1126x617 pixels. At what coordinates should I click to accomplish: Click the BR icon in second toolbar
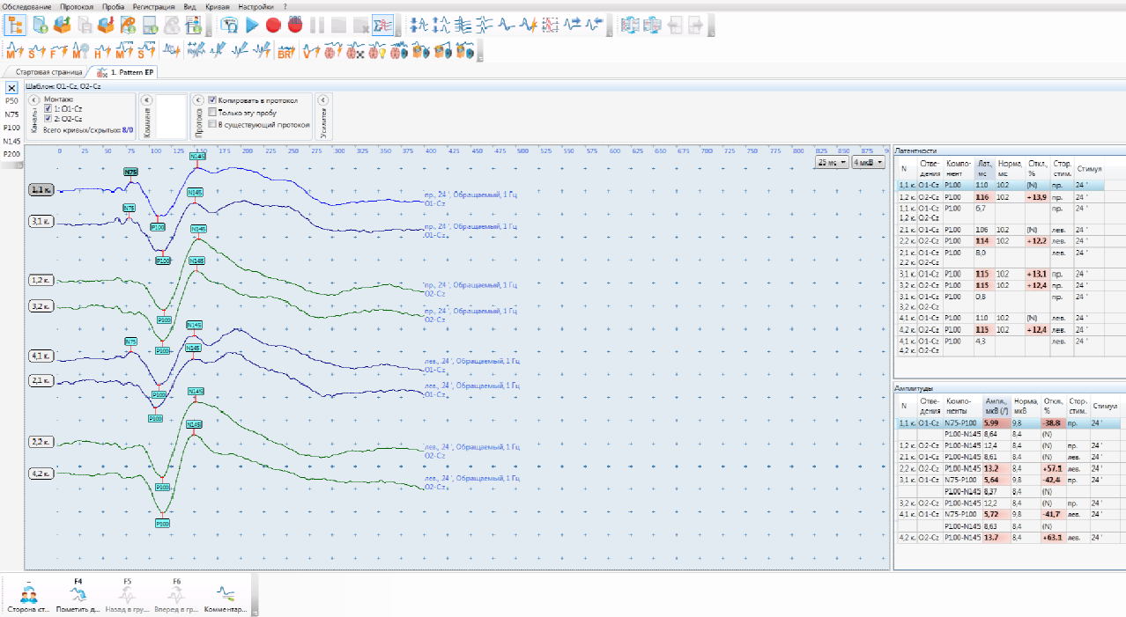[x=285, y=52]
